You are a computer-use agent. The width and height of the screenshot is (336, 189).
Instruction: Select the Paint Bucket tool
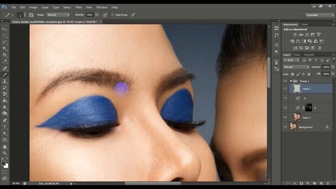tap(5, 101)
